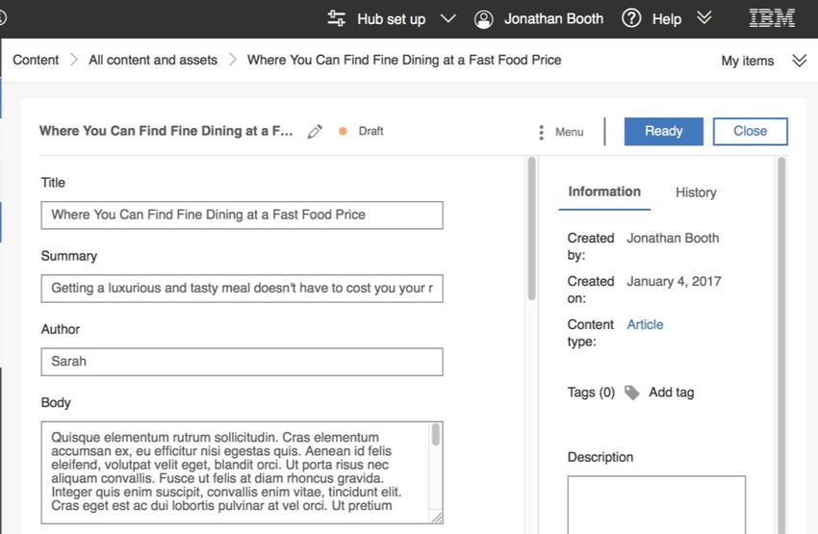
Task: Click the Hub set up sliders icon
Action: tap(337, 19)
